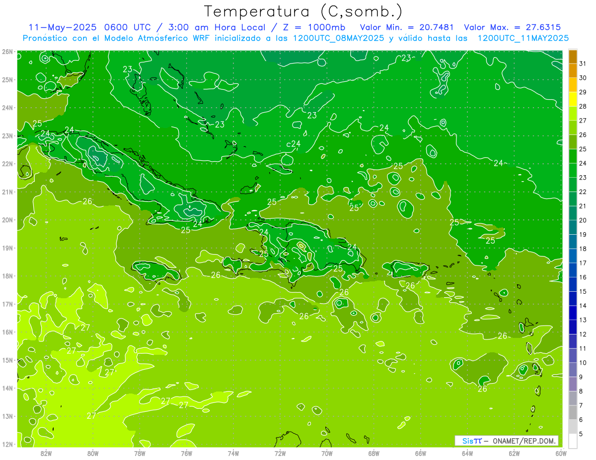Screen dimensions: 596x460
Task: Click the '21N' latitude axis label
Action: tap(7, 192)
